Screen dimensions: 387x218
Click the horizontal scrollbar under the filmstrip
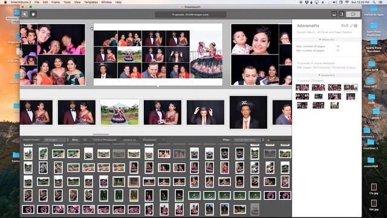coord(101,134)
